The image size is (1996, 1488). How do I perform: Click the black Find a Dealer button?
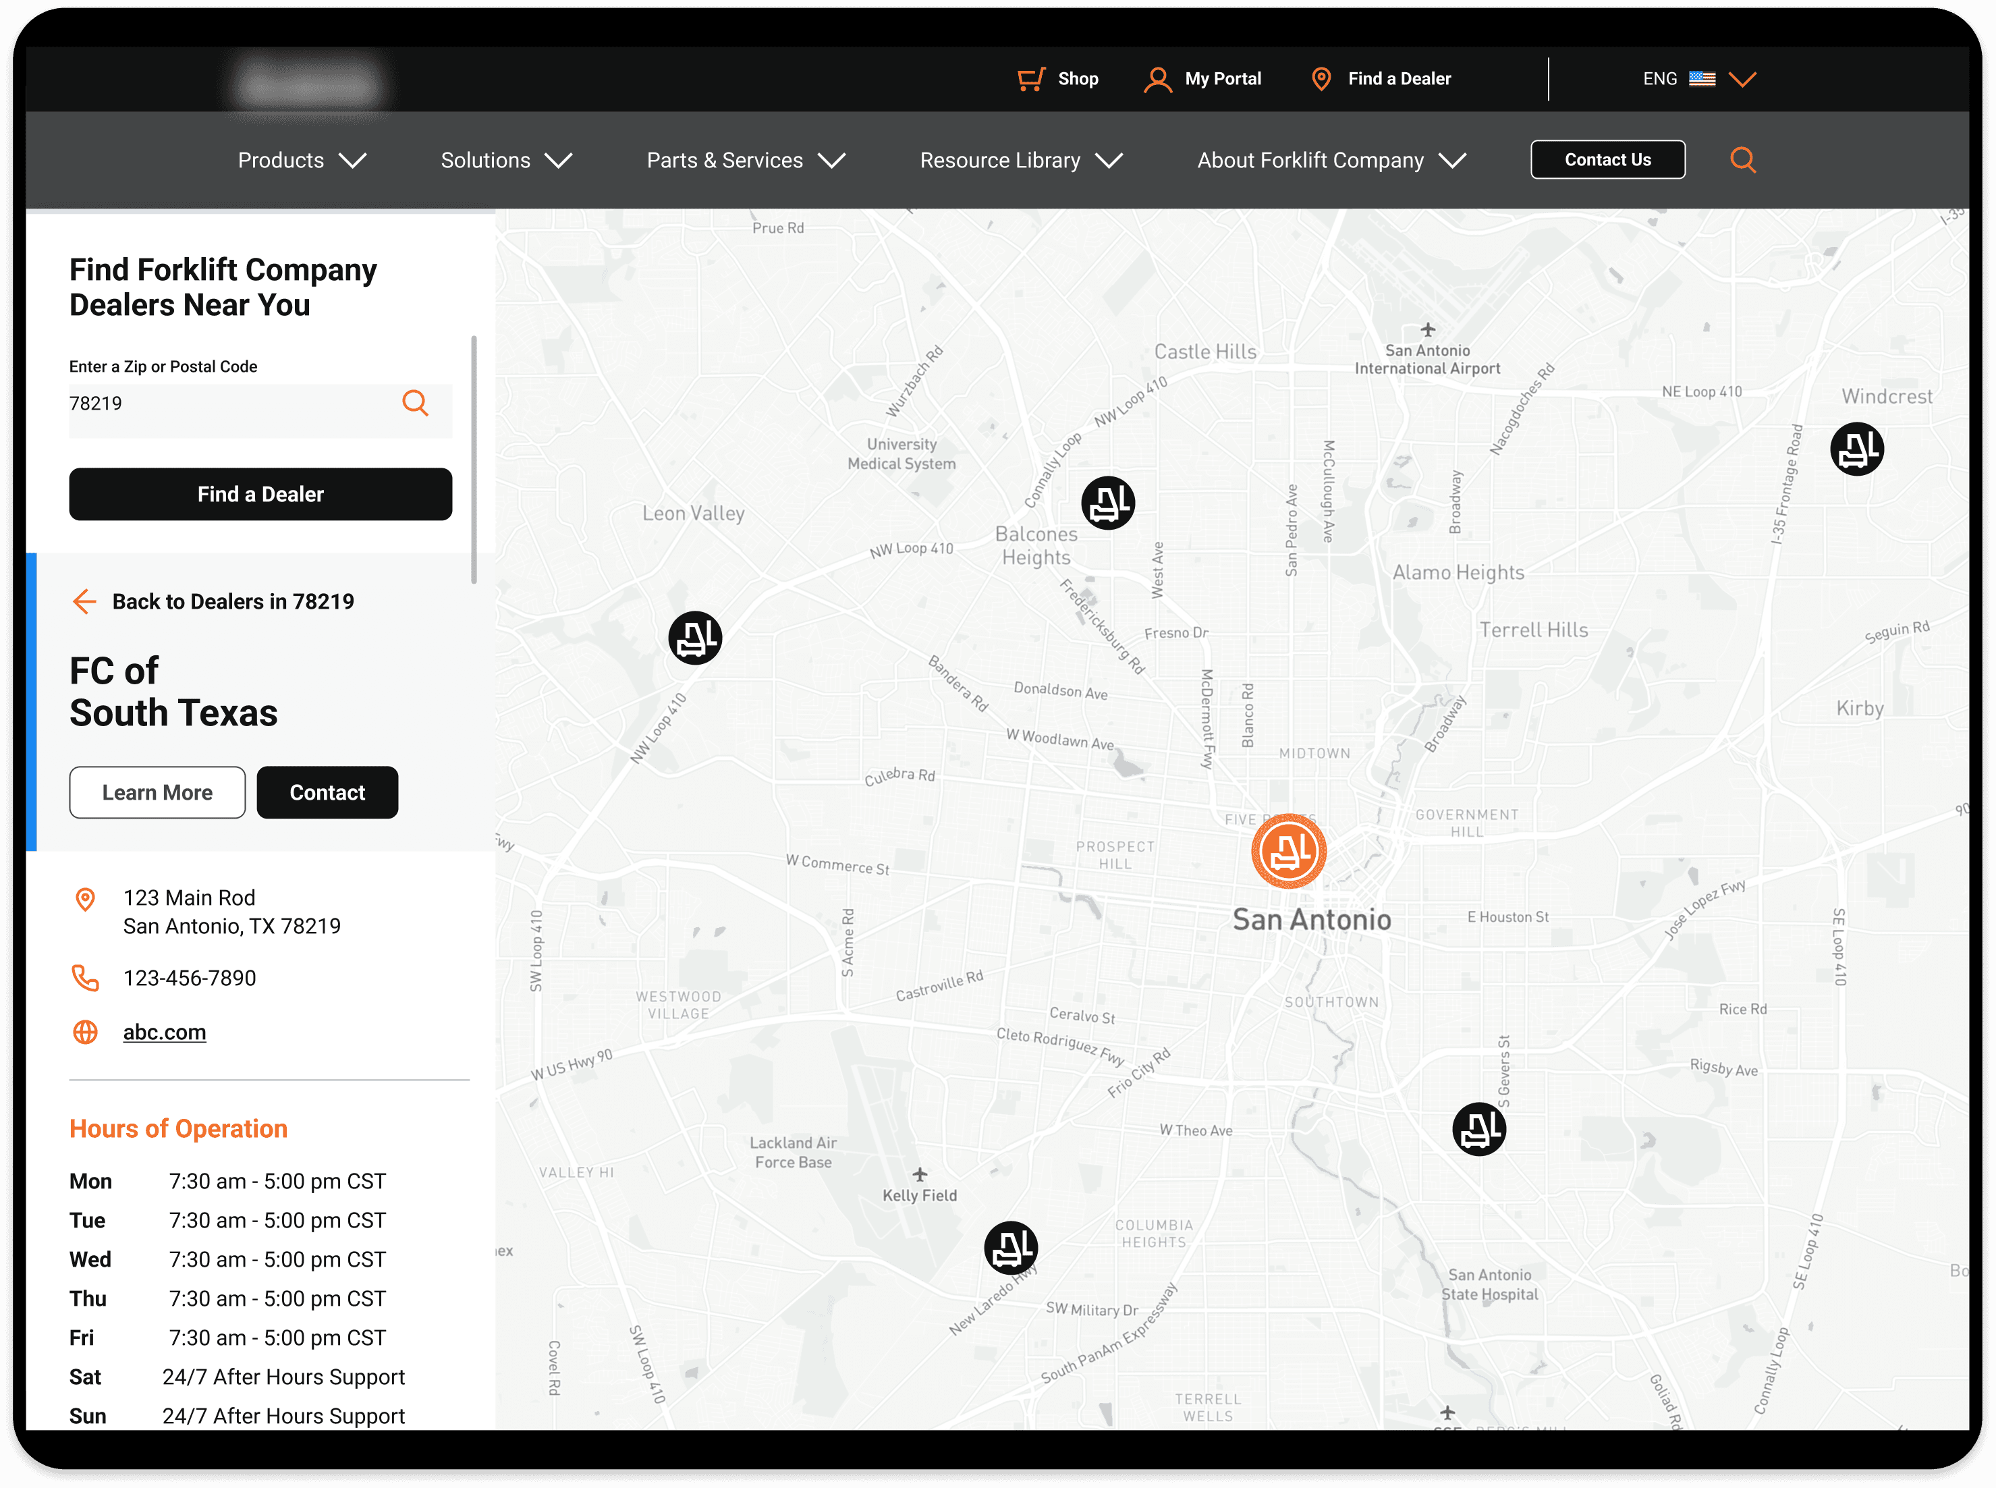260,493
